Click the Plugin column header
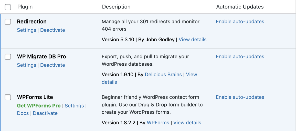 point(25,7)
